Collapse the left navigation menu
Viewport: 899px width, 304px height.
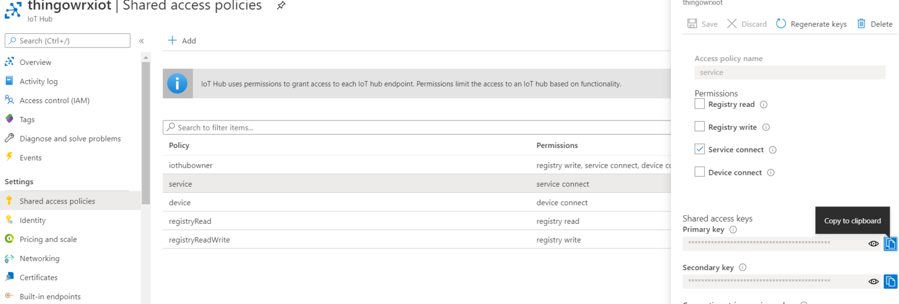[141, 41]
